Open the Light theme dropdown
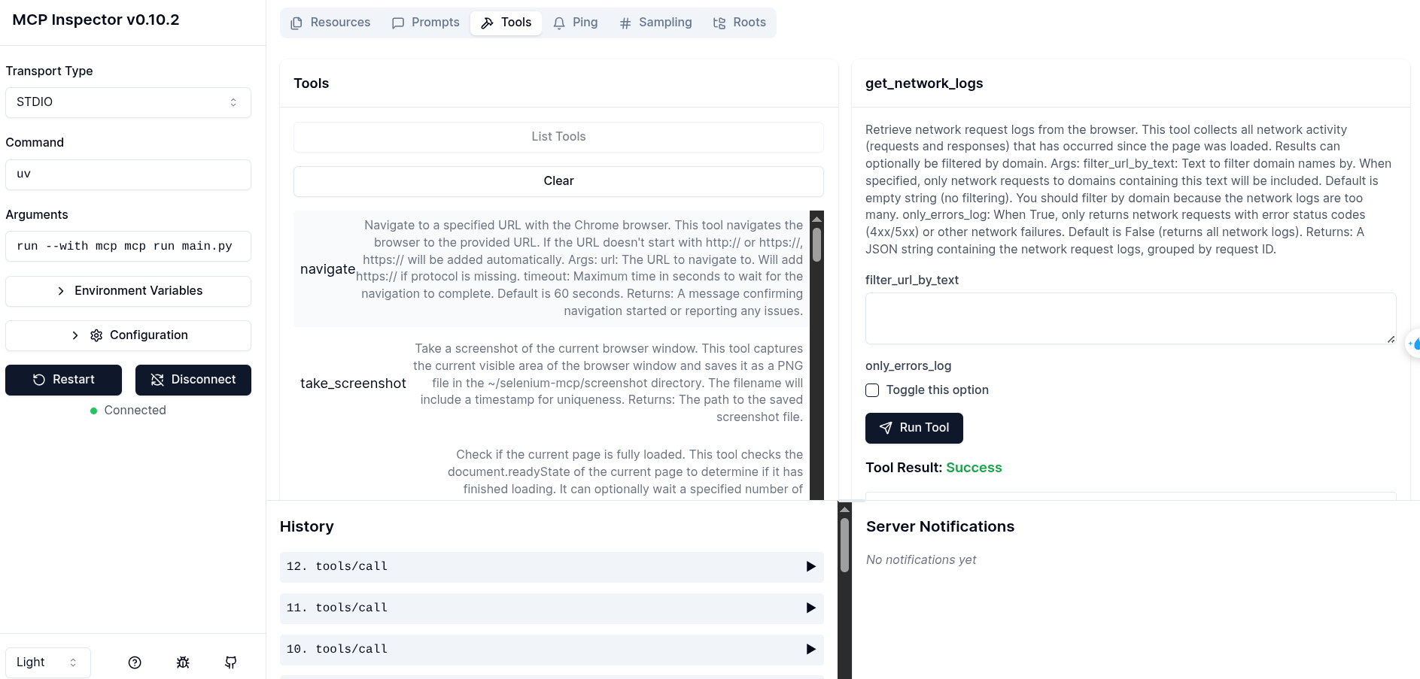The height and width of the screenshot is (679, 1420). pyautogui.click(x=48, y=662)
